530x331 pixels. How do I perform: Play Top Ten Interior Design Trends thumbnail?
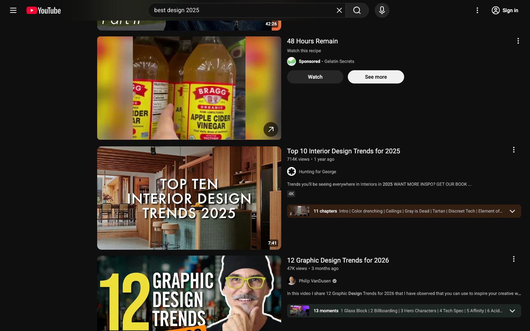pos(189,198)
